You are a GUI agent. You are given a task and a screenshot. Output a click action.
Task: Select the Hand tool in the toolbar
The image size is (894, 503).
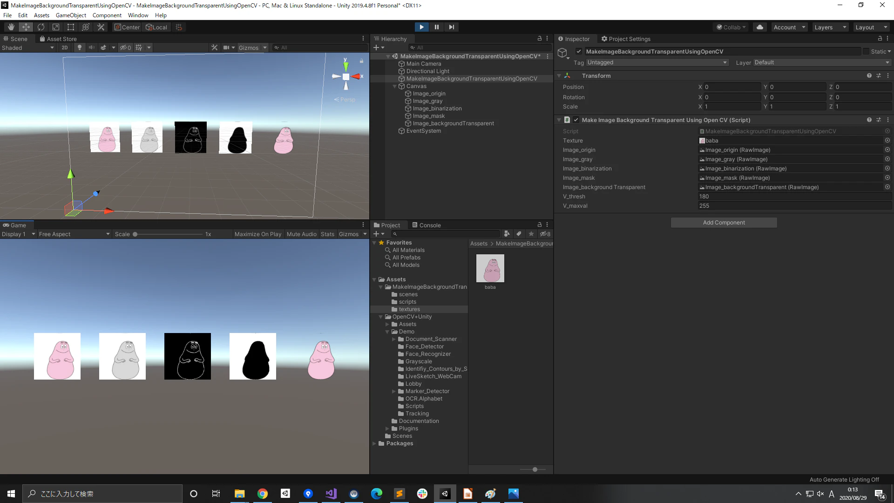tap(11, 27)
